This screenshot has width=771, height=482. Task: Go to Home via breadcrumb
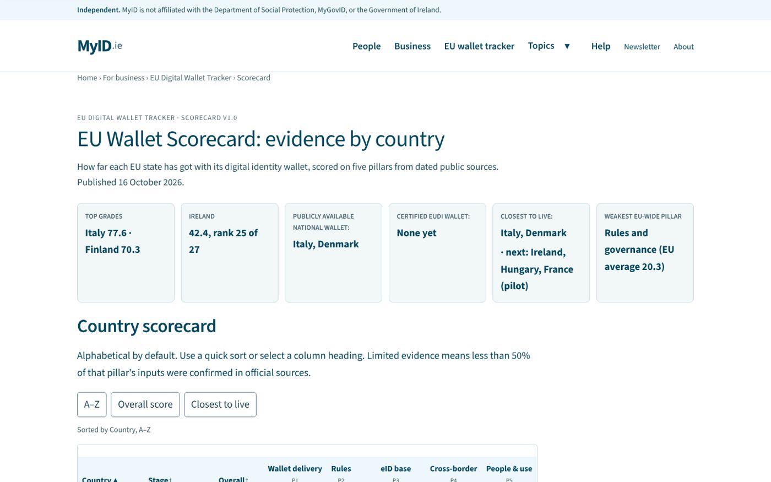(x=87, y=78)
